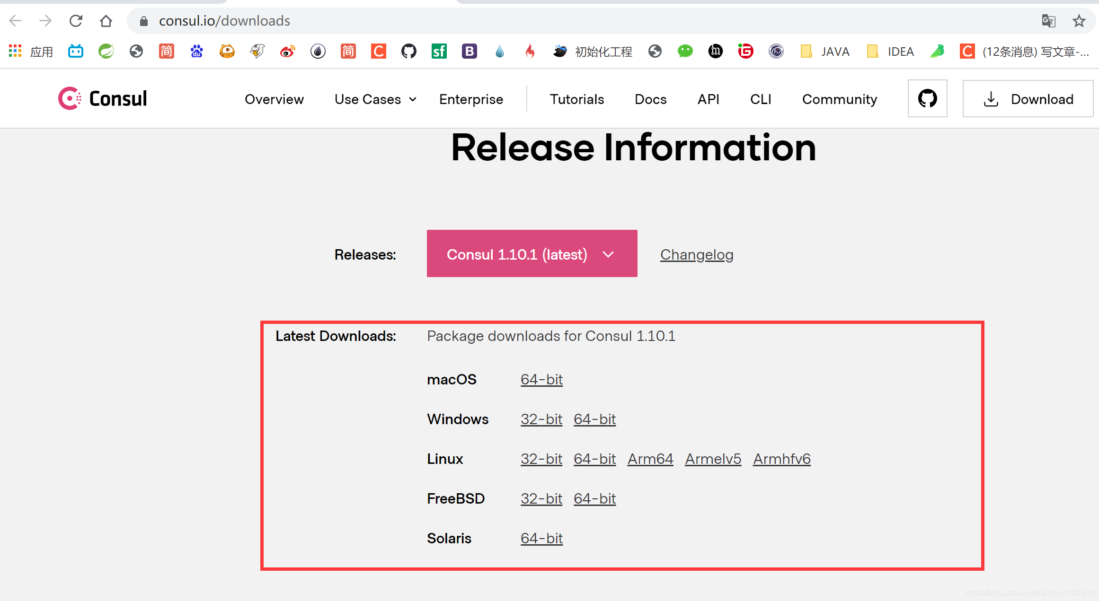This screenshot has height=601, width=1099.
Task: Open the Weibo bookmark icon
Action: pyautogui.click(x=287, y=51)
